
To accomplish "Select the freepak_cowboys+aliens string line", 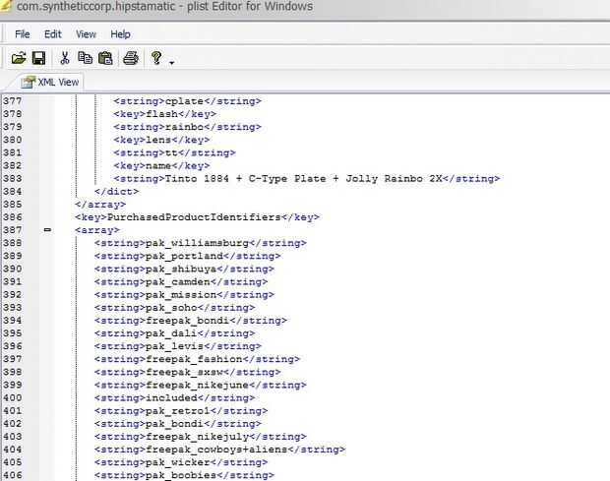I will click(x=219, y=450).
